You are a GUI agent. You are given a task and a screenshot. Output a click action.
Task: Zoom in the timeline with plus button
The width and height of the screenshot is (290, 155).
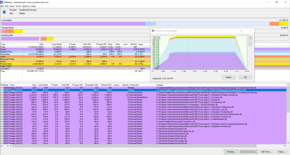click(x=250, y=38)
